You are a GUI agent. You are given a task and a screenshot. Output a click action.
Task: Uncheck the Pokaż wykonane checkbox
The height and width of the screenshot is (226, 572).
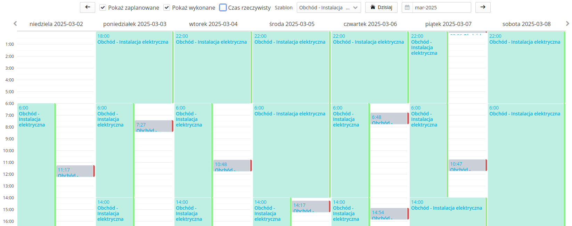tap(167, 8)
